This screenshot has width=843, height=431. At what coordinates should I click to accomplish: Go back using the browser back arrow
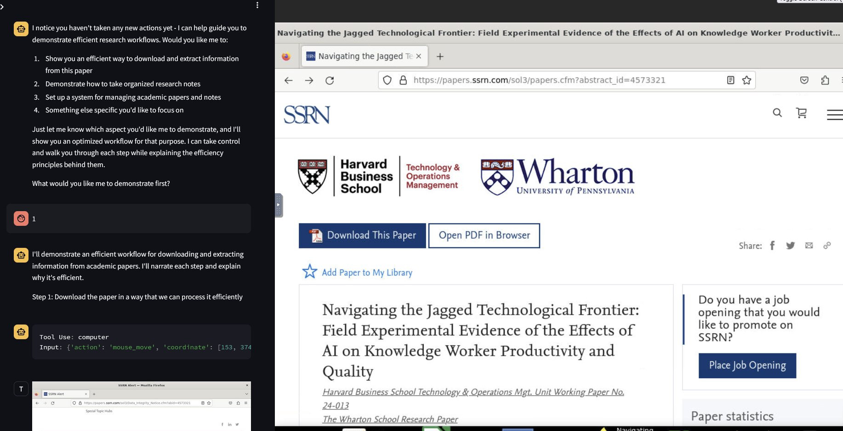(x=289, y=80)
